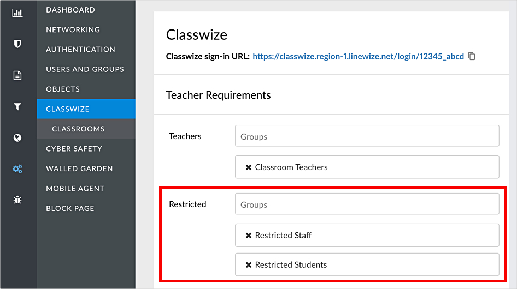Click the Restricted Groups input field
This screenshot has width=517, height=289.
click(367, 204)
